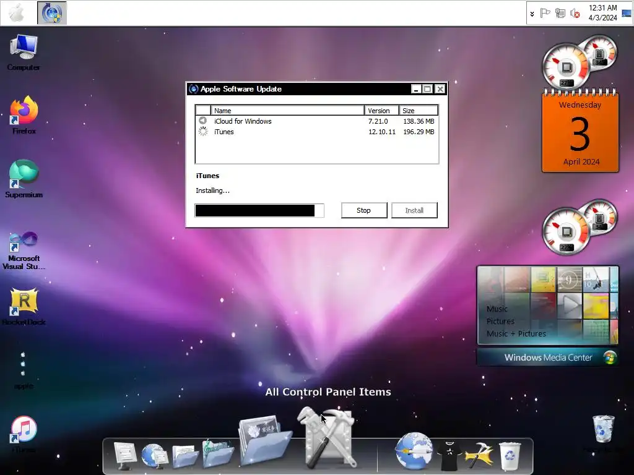This screenshot has height=475, width=634.
Task: Click the version value 7.21.0
Action: coord(378,121)
